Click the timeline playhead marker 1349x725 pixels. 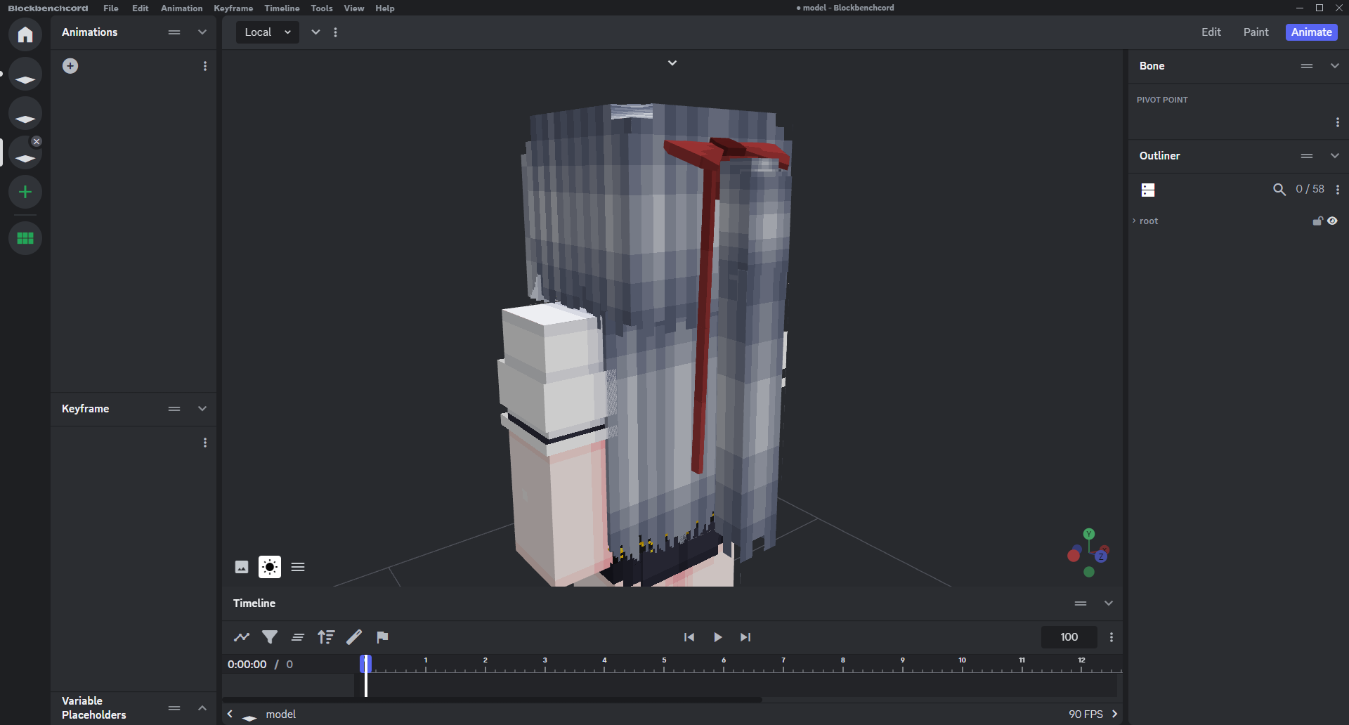point(366,664)
